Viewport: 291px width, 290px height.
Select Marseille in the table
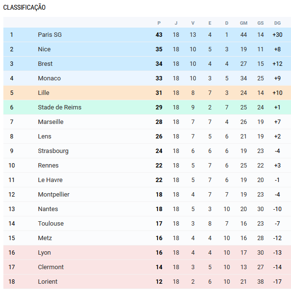(x=51, y=122)
